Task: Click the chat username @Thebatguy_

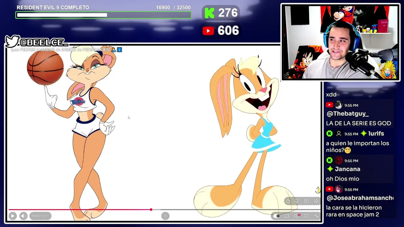Action: [347, 114]
